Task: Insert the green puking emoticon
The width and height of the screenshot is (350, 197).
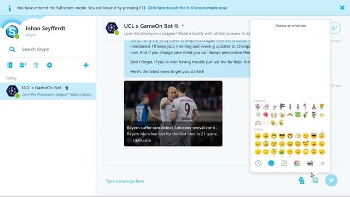Action: (282, 152)
